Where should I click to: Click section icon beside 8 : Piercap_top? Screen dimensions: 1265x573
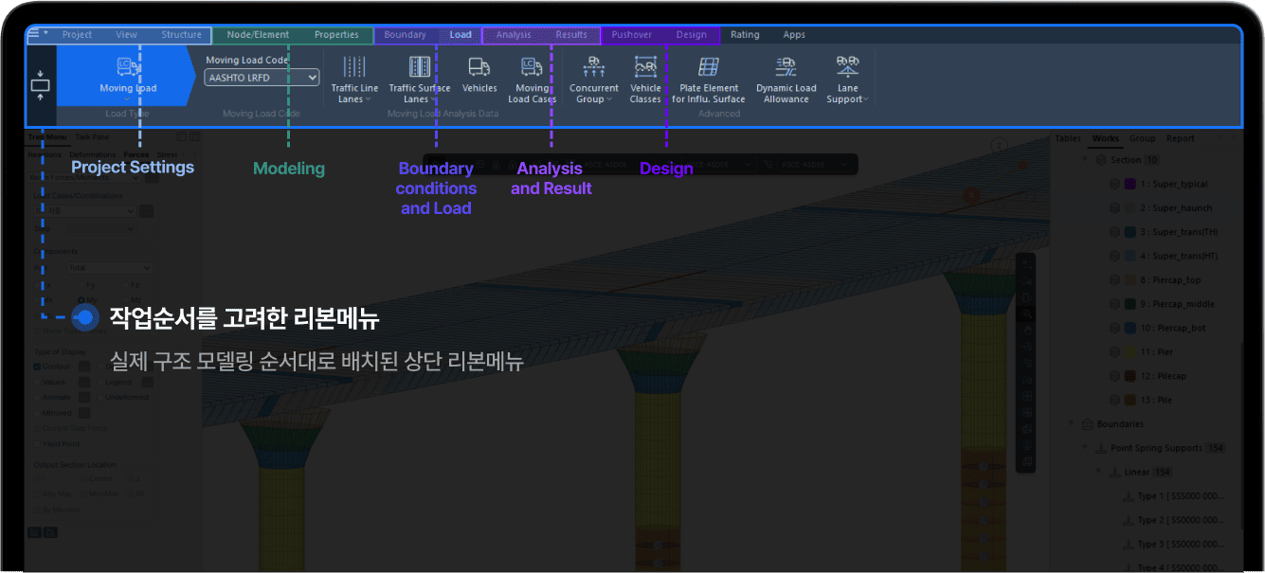(x=1114, y=280)
